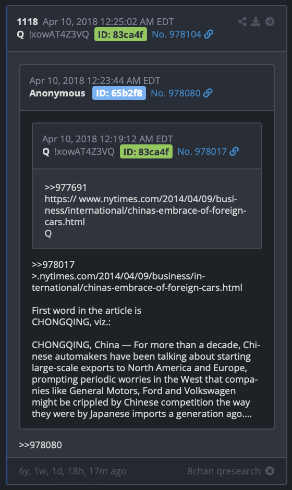Filter by green ID: 83ca4f badge in header
Viewport: 292px width, 490px height.
[x=120, y=34]
